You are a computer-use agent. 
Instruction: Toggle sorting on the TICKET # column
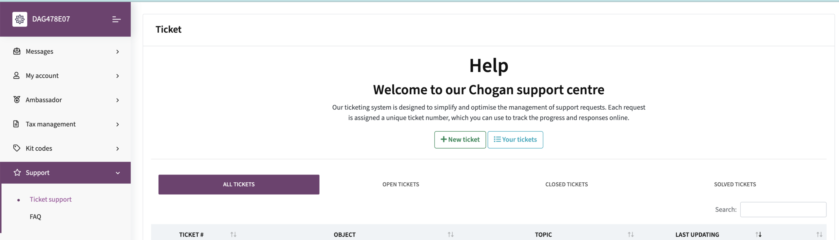[233, 234]
